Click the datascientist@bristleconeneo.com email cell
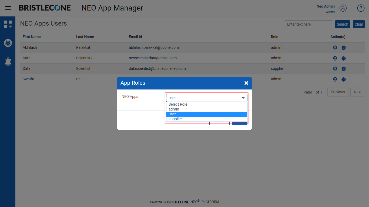Viewport: 369px width, 207px height. coord(157,68)
